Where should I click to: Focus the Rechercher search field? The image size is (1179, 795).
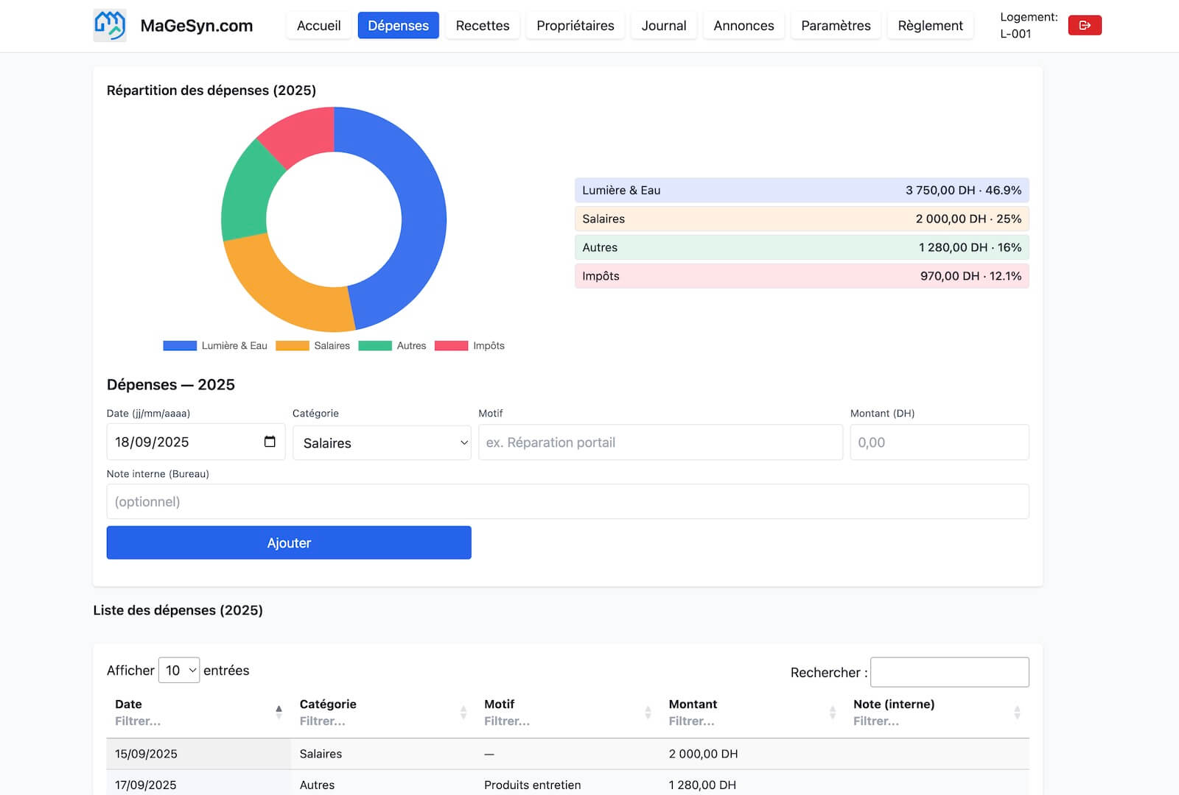point(949,672)
